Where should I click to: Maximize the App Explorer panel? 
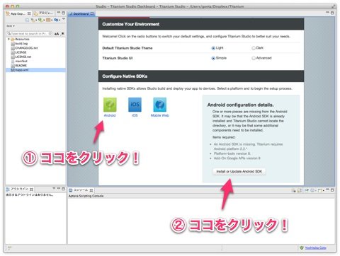[63, 13]
